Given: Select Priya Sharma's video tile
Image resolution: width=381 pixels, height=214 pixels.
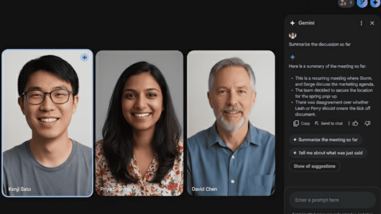Looking at the screenshot, I should tap(139, 123).
